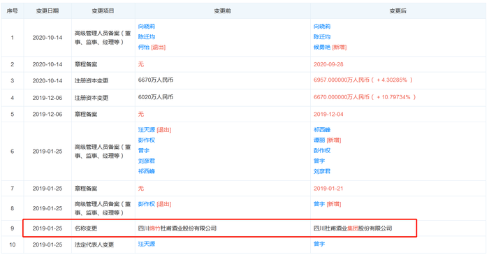Open 曾宇 link in row 6 变更后 column
Viewport: 489px width, 255px height.
[x=319, y=161]
